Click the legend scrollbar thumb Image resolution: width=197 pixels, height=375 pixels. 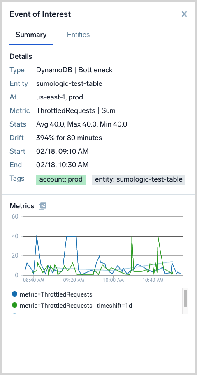point(185,298)
